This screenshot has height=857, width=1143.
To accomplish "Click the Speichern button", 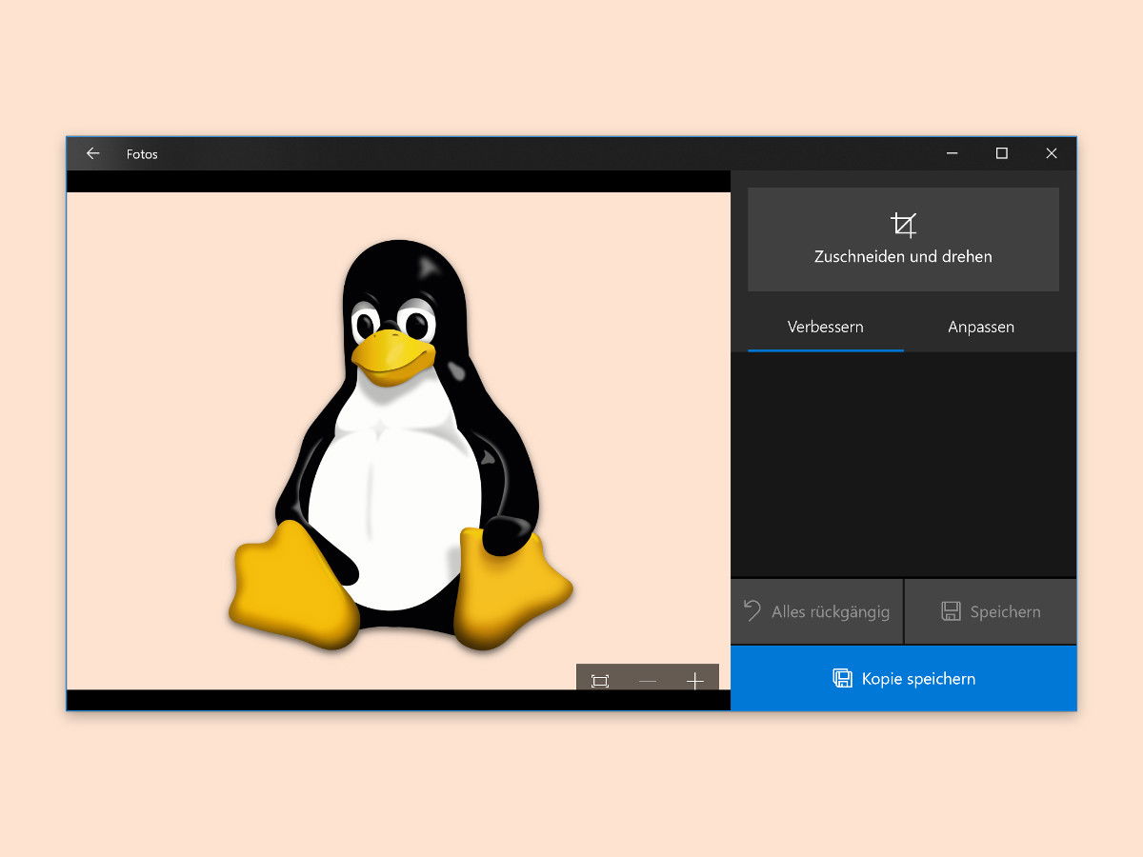I will [991, 611].
